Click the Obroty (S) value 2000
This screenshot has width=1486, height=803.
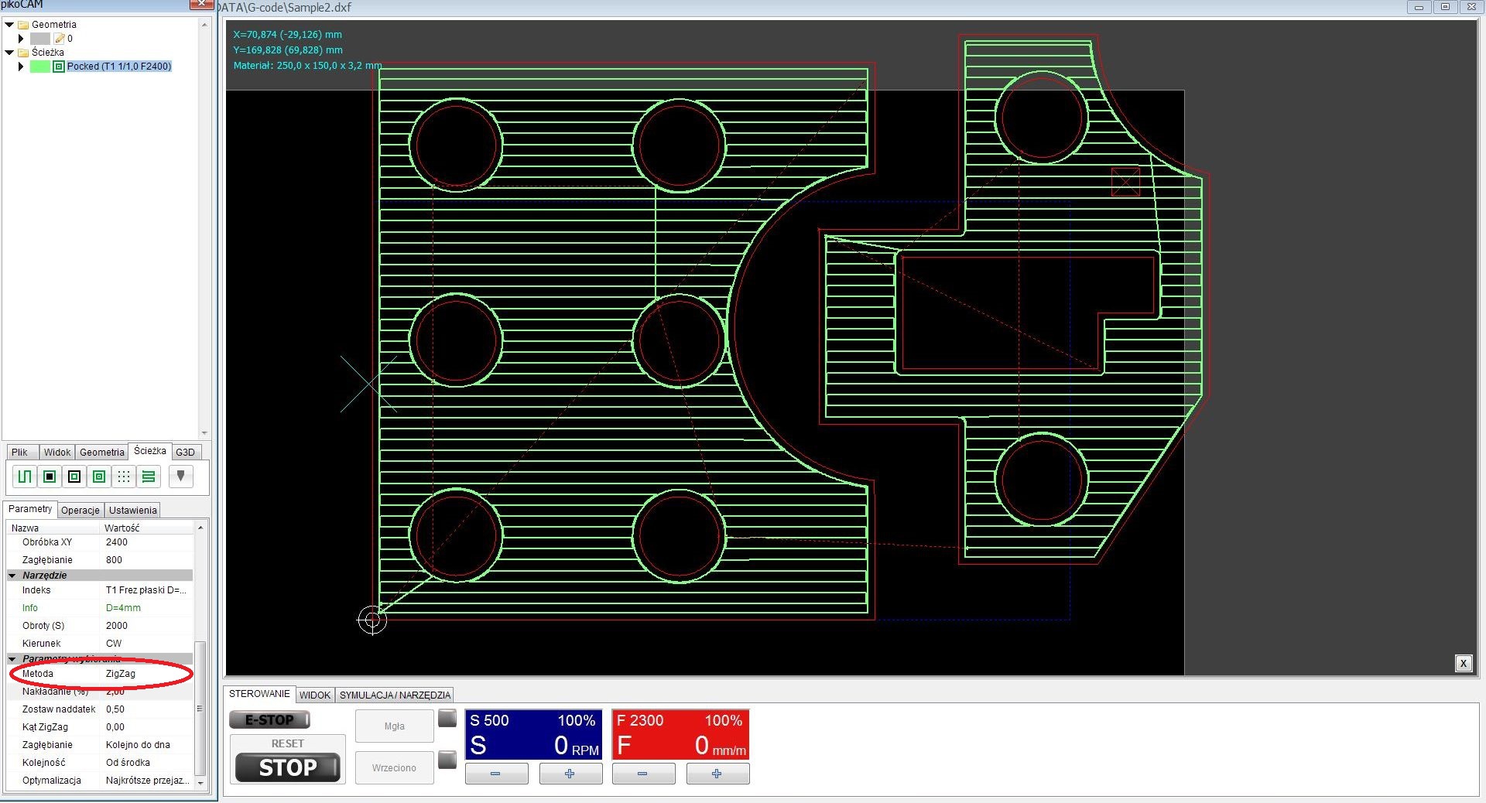[x=147, y=626]
